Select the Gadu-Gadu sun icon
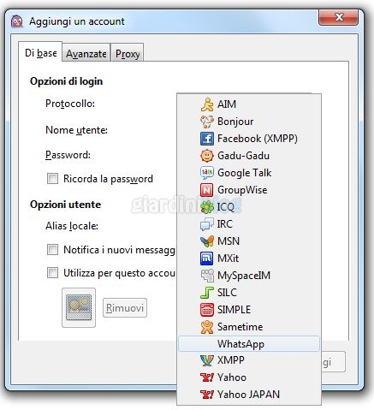The image size is (374, 410). pos(207,156)
